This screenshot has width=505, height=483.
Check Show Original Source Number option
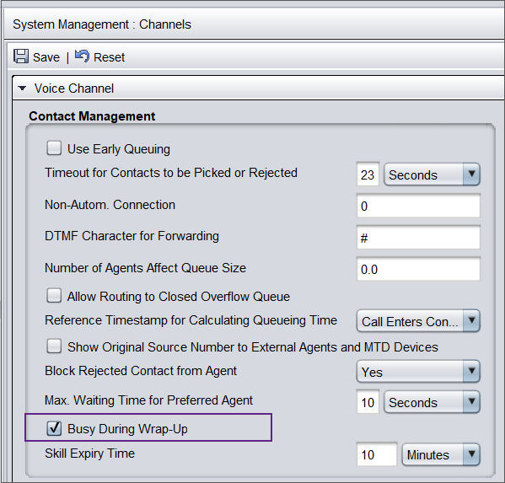(x=54, y=346)
